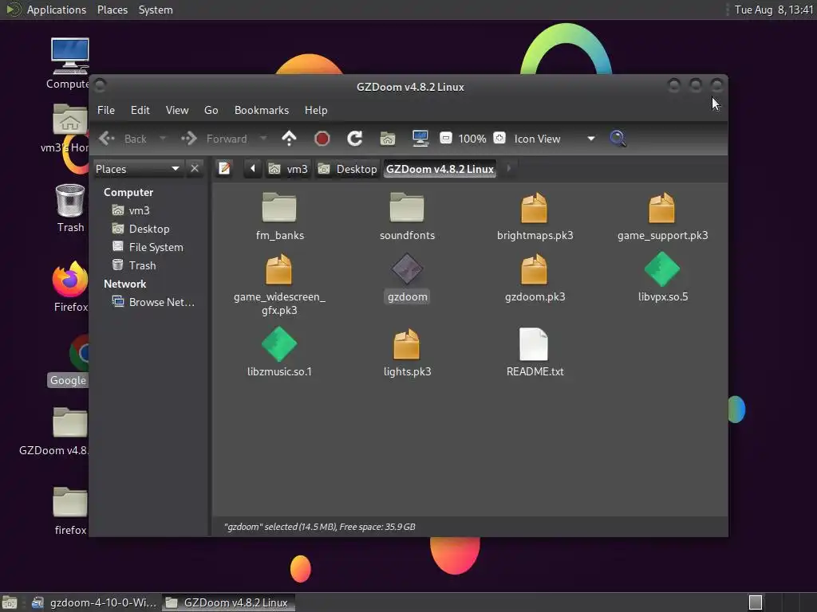Image resolution: width=817 pixels, height=612 pixels.
Task: Open Applications menu in top panel
Action: 45,10
